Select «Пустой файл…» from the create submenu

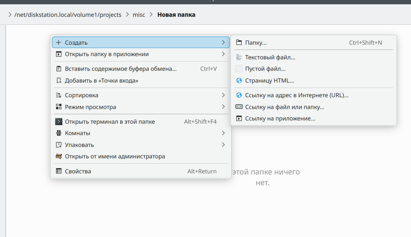click(x=265, y=69)
